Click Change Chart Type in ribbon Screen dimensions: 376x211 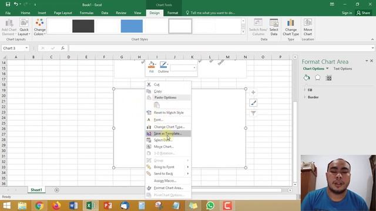(291, 28)
